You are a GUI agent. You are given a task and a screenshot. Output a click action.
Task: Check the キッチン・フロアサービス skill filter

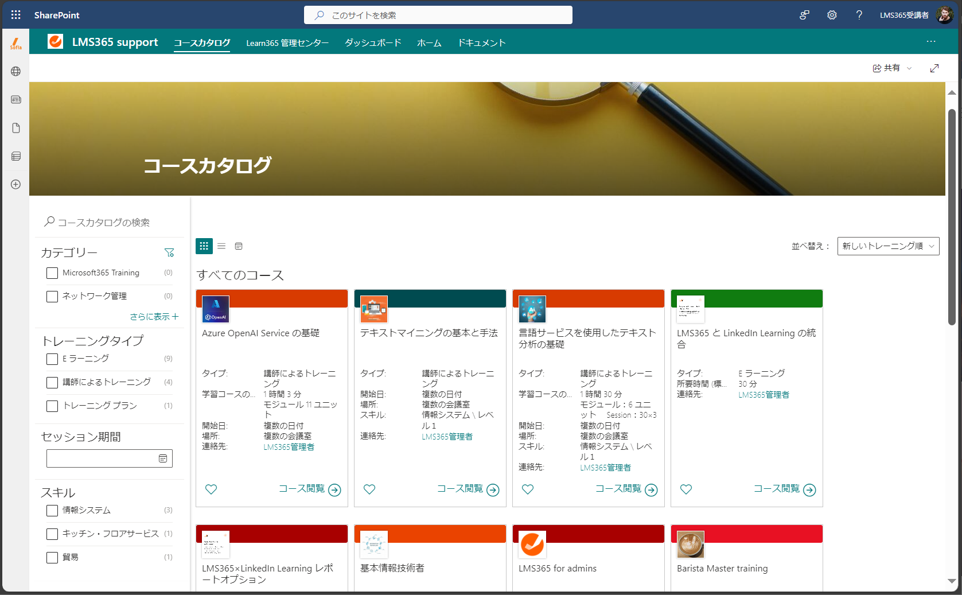tap(52, 534)
